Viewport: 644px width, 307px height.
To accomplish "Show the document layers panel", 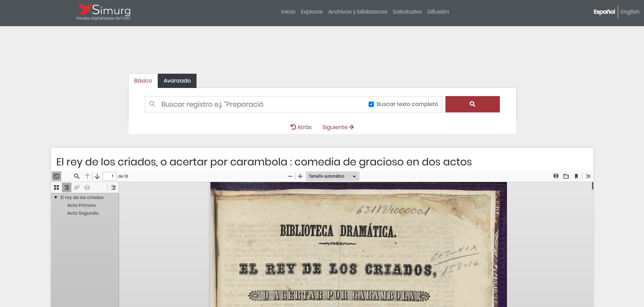I will pos(87,187).
